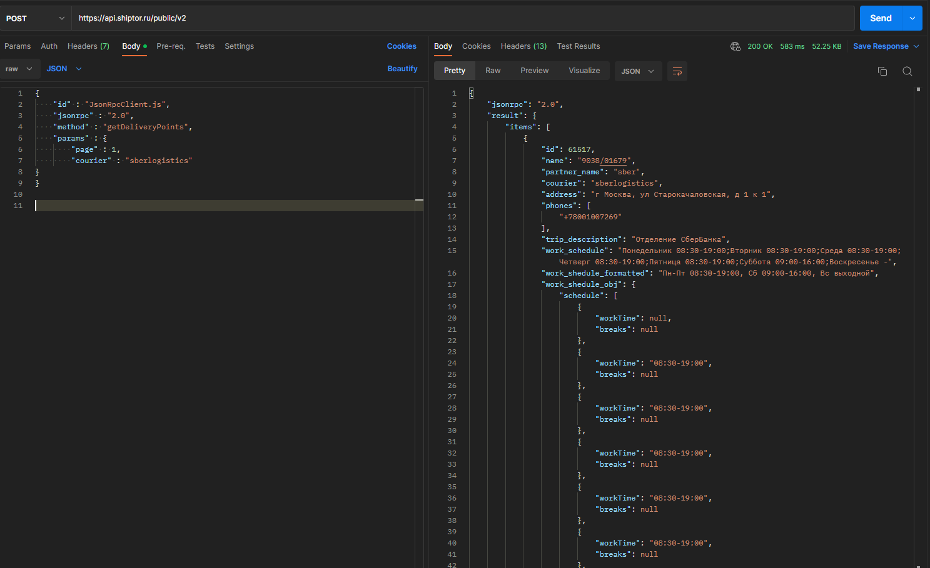Open response JSON format selector
Viewport: 930px width, 568px height.
click(x=638, y=71)
